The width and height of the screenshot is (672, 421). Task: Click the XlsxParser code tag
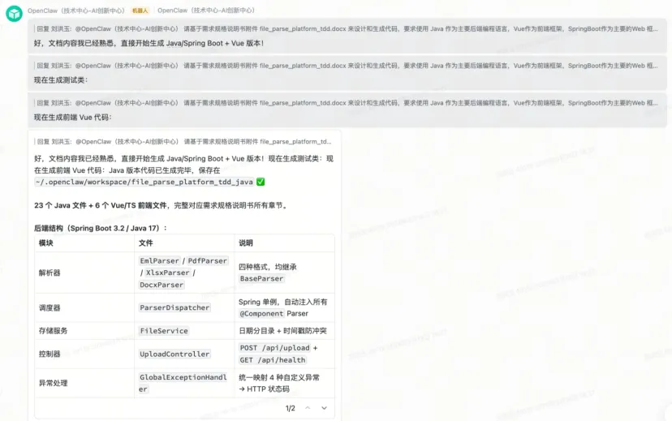coord(167,273)
